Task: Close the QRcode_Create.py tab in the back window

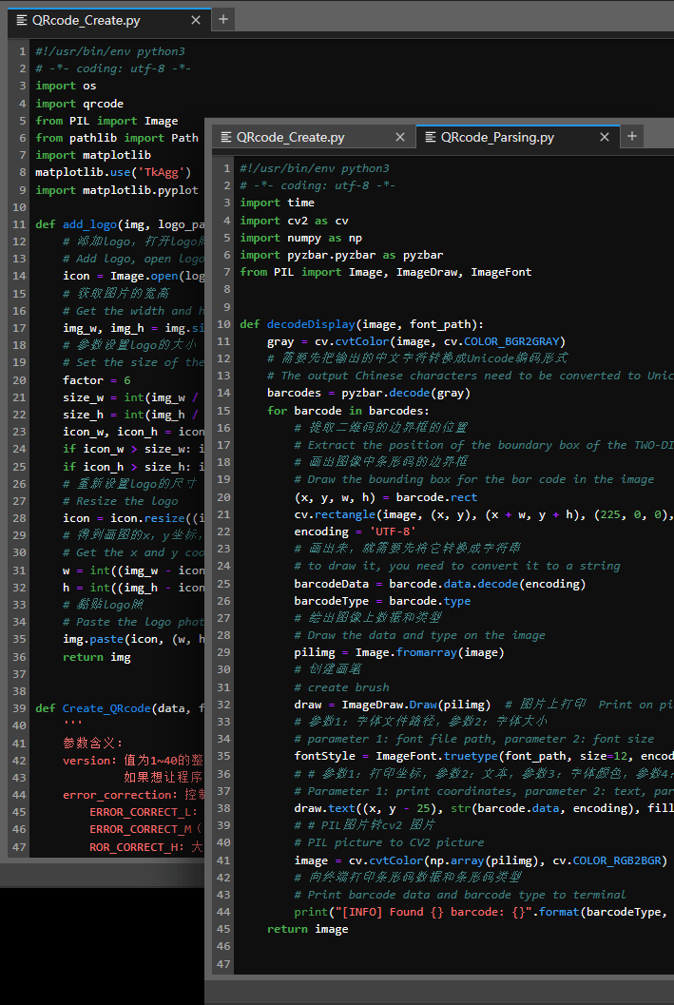Action: [x=196, y=21]
